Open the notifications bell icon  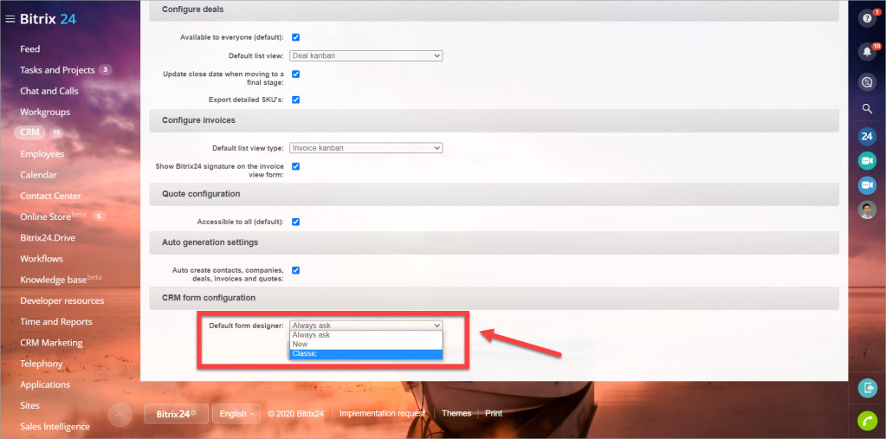[867, 51]
